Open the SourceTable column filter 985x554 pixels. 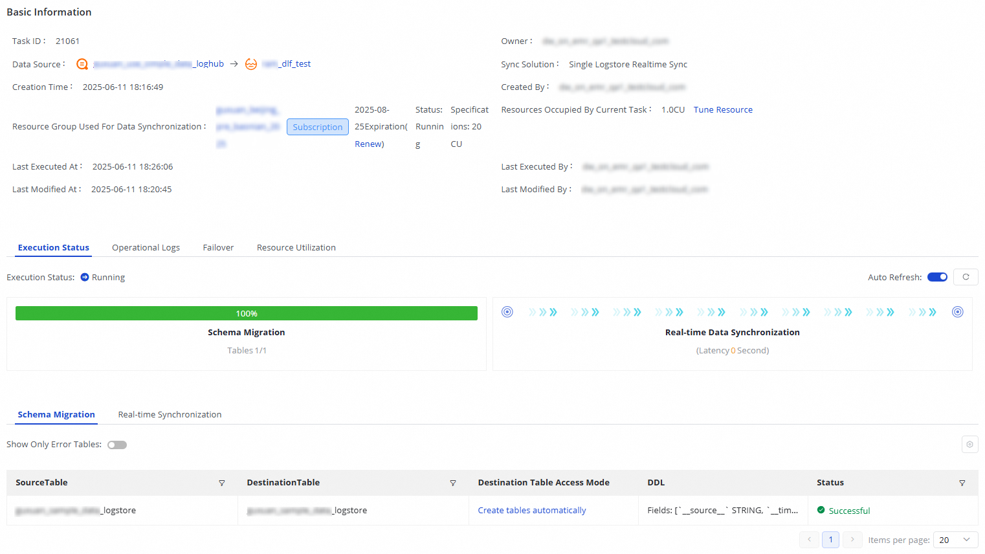[222, 483]
